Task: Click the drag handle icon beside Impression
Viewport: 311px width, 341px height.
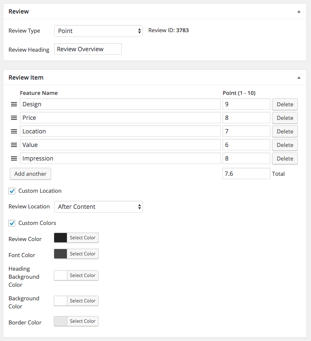Action: 14,158
